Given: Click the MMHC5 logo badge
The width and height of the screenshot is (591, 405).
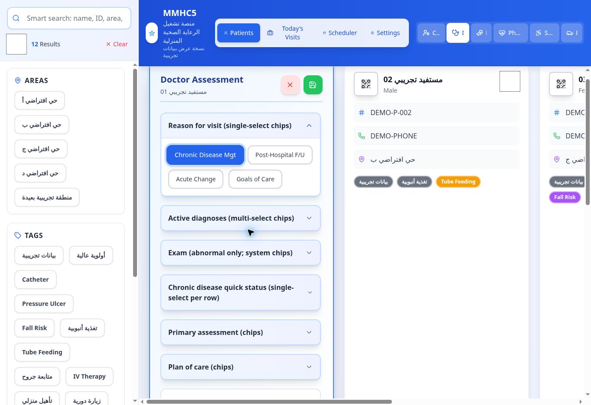Looking at the screenshot, I should pos(152,33).
